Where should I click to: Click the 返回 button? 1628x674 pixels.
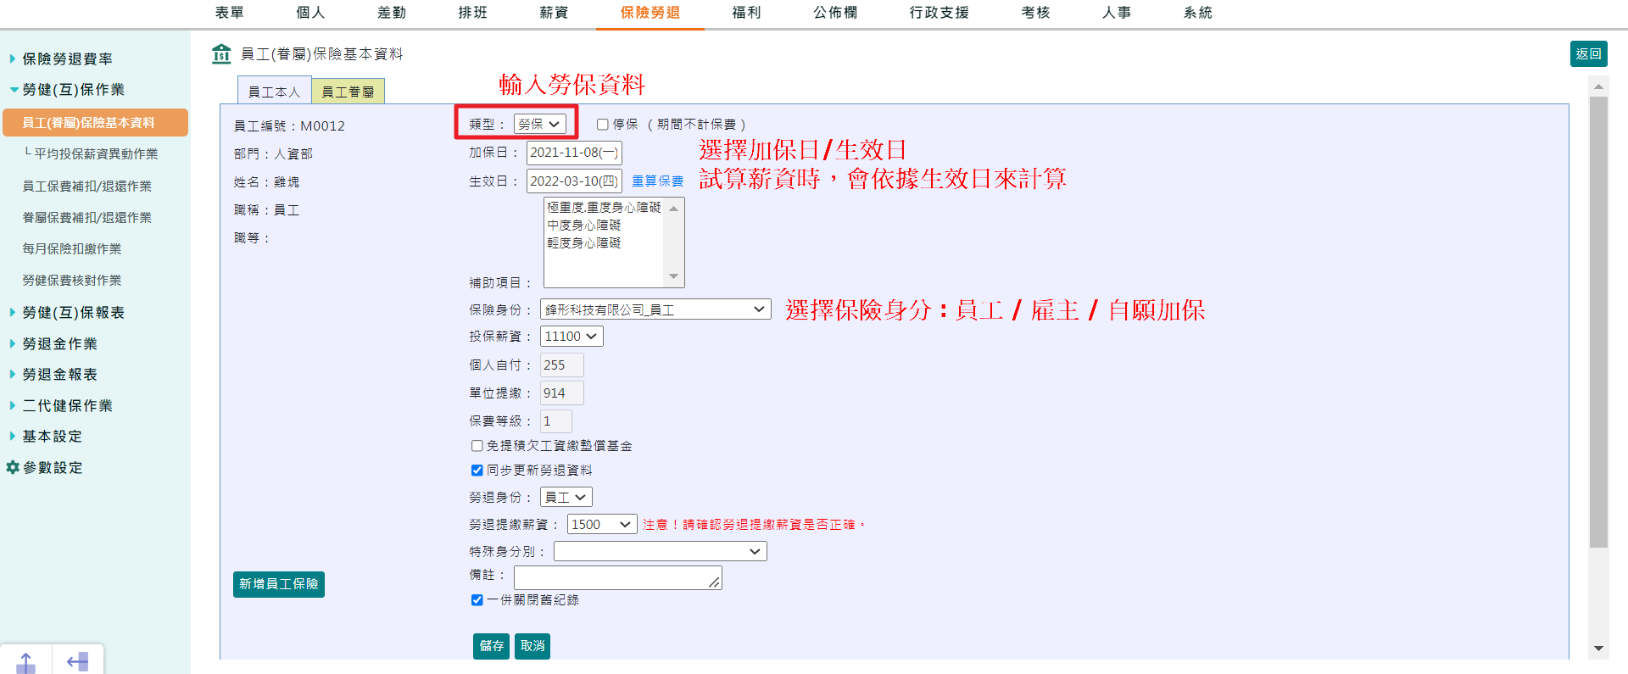[x=1589, y=54]
